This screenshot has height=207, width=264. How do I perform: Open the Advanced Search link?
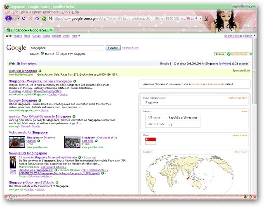[130, 48]
